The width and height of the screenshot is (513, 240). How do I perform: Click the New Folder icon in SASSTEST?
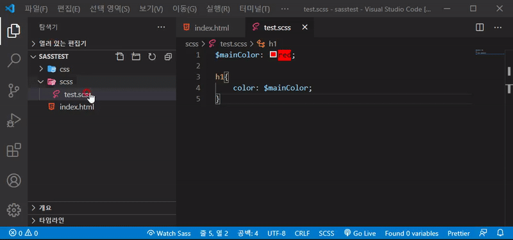pyautogui.click(x=136, y=57)
